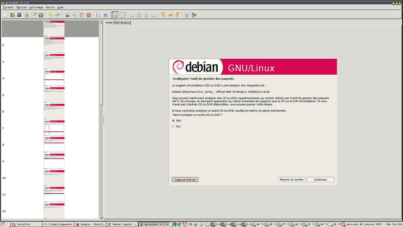Activate the rectangular selection tool

pyautogui.click(x=122, y=15)
